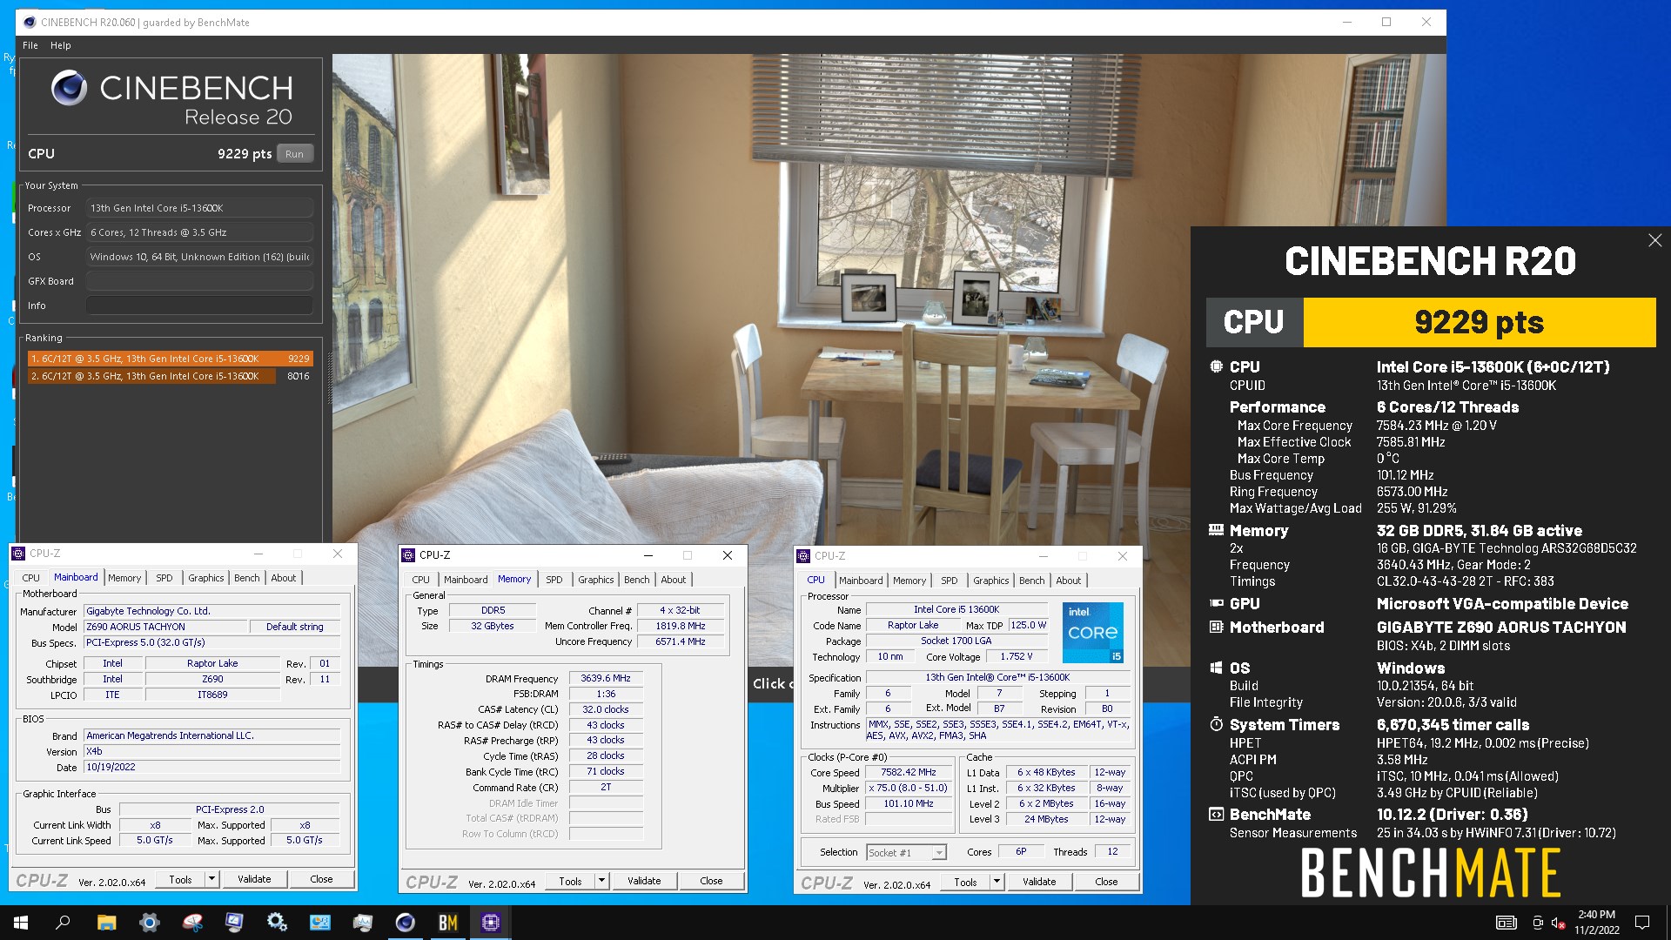Click the Memory module icon in BenchMate panel
1671x940 pixels.
(x=1217, y=529)
